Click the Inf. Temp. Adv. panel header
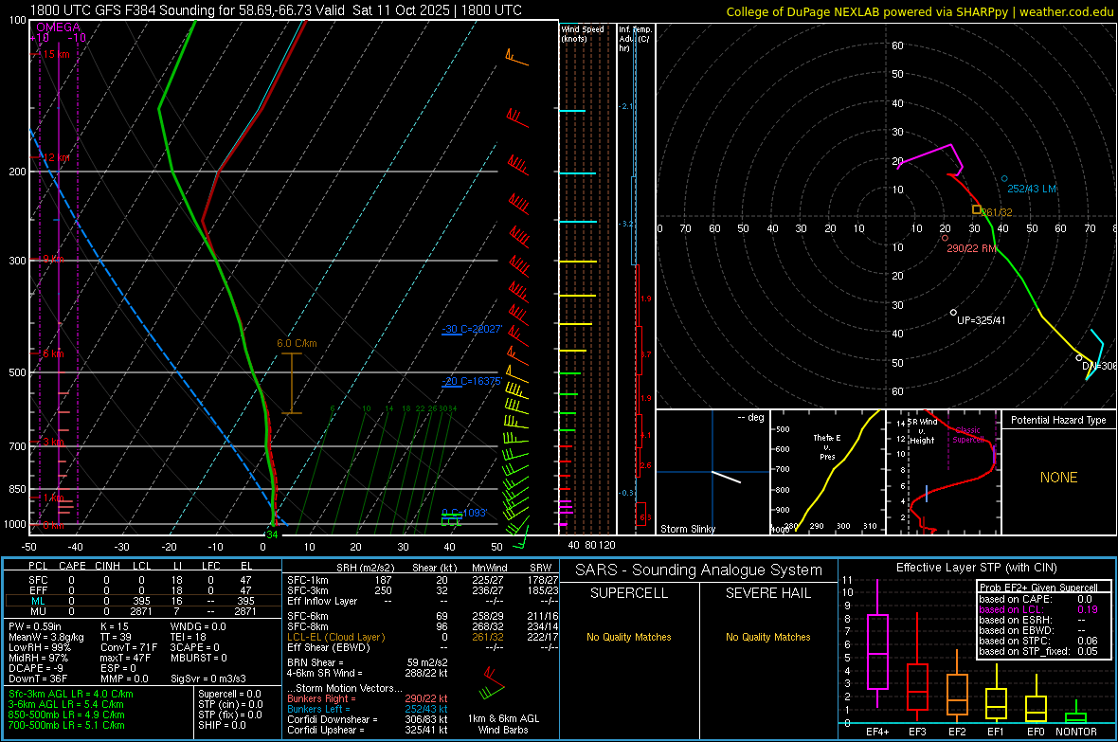The height and width of the screenshot is (742, 1118). [x=635, y=39]
